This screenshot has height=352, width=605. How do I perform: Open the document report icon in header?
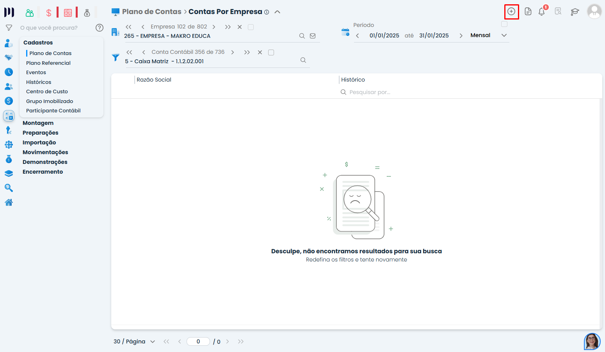pyautogui.click(x=528, y=12)
